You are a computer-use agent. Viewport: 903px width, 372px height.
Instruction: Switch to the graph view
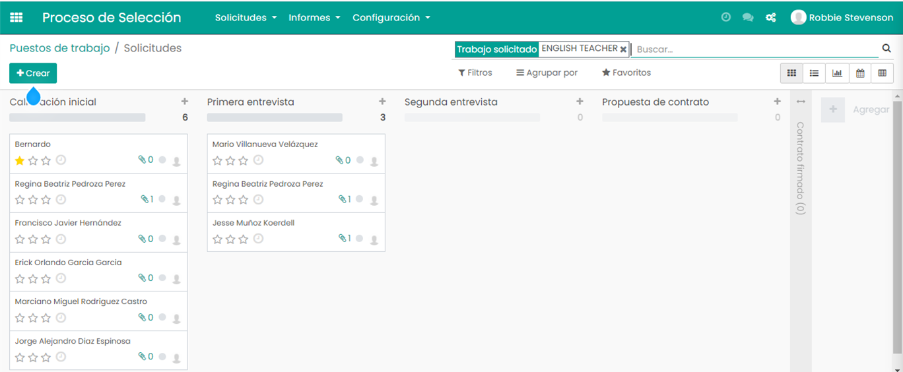pos(837,73)
